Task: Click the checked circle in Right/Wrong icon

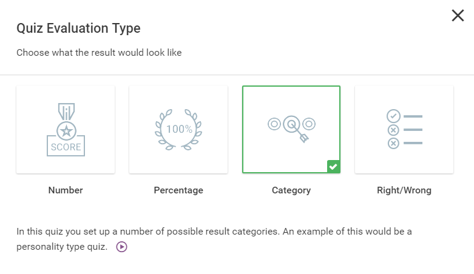Action: pos(393,116)
